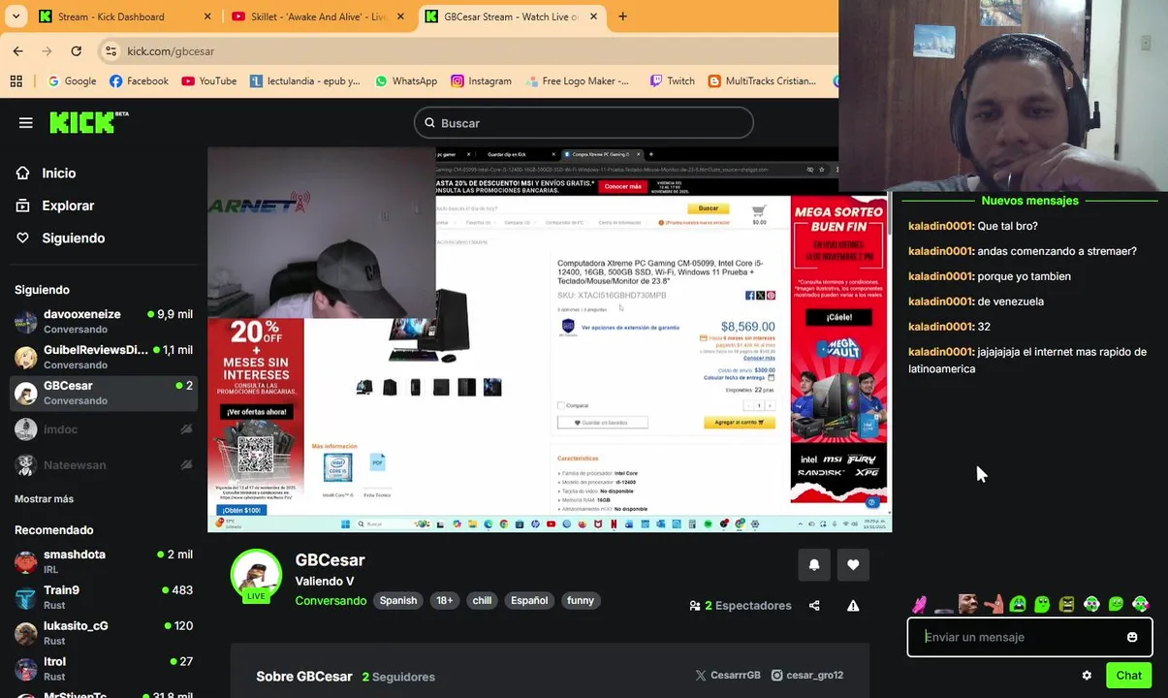The width and height of the screenshot is (1168, 698).
Task: Insert the angry yellow-green blob emote
Action: (x=1066, y=604)
